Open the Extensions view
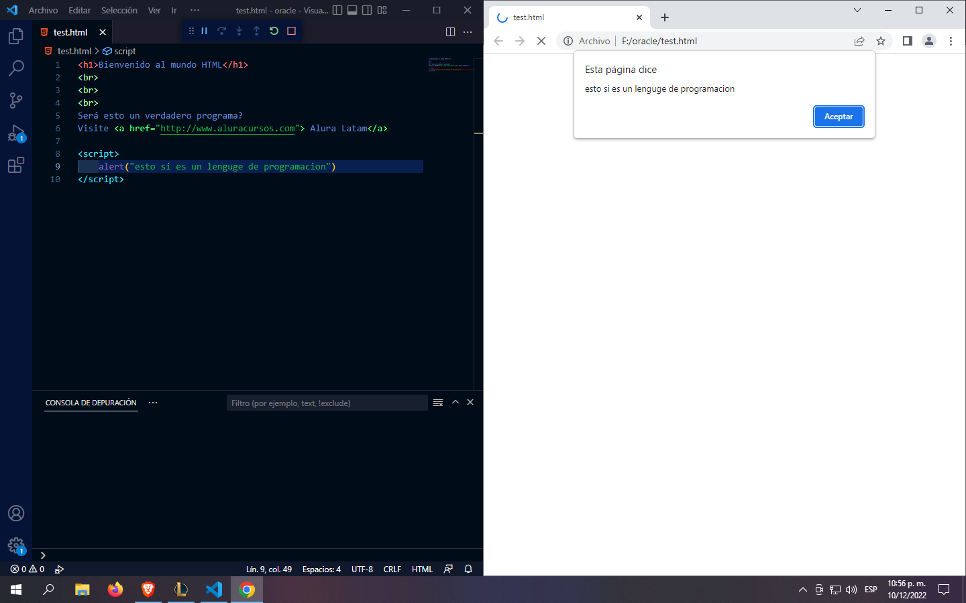Viewport: 966px width, 603px height. pos(16,165)
